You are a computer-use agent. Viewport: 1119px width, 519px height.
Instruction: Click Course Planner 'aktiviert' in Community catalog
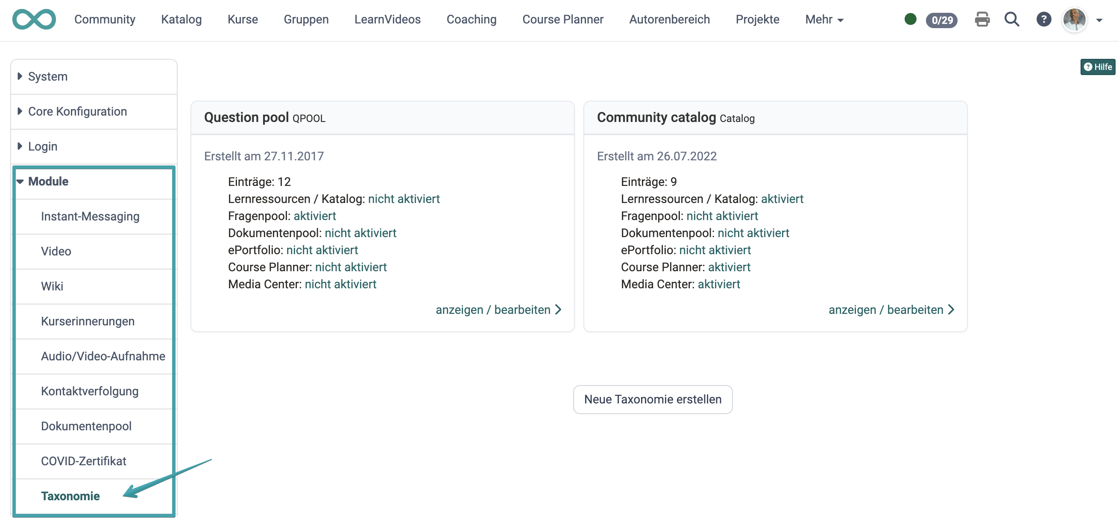click(x=729, y=267)
